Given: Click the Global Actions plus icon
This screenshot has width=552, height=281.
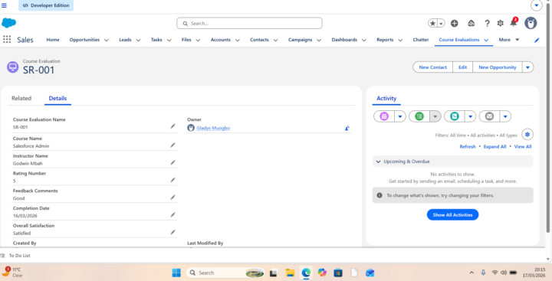Looking at the screenshot, I should [x=455, y=23].
